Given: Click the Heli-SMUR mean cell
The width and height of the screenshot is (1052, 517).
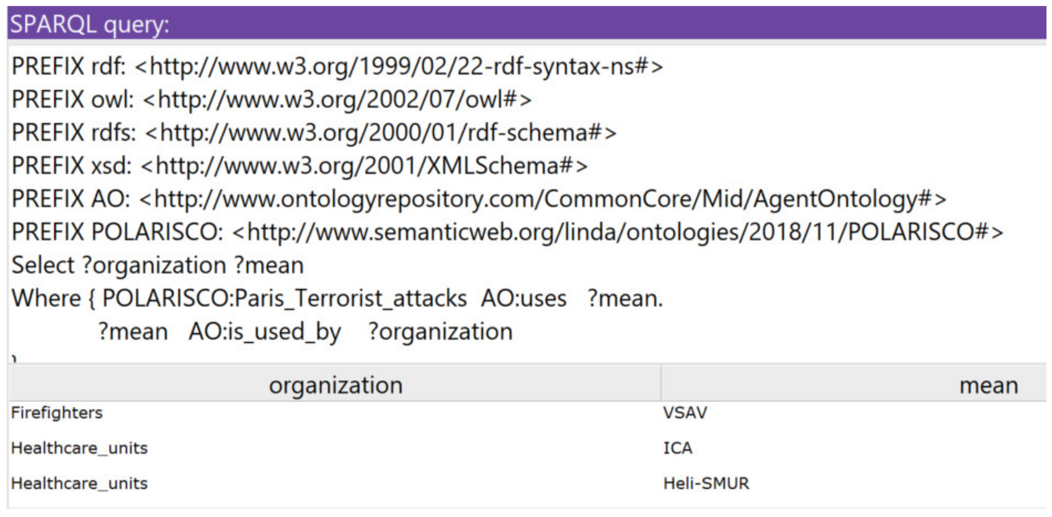Looking at the screenshot, I should [706, 483].
